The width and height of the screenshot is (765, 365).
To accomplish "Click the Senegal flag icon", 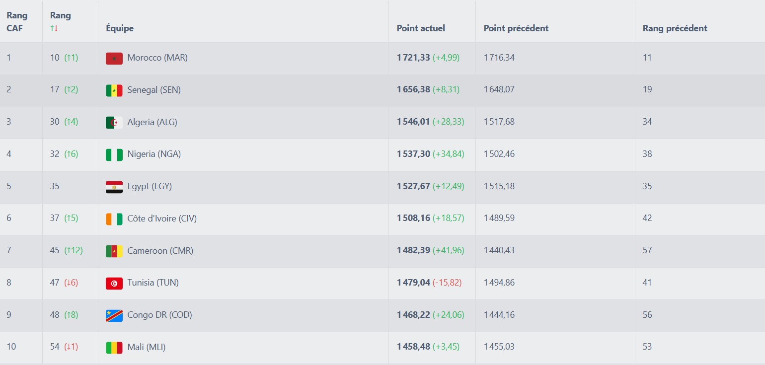I will [114, 90].
